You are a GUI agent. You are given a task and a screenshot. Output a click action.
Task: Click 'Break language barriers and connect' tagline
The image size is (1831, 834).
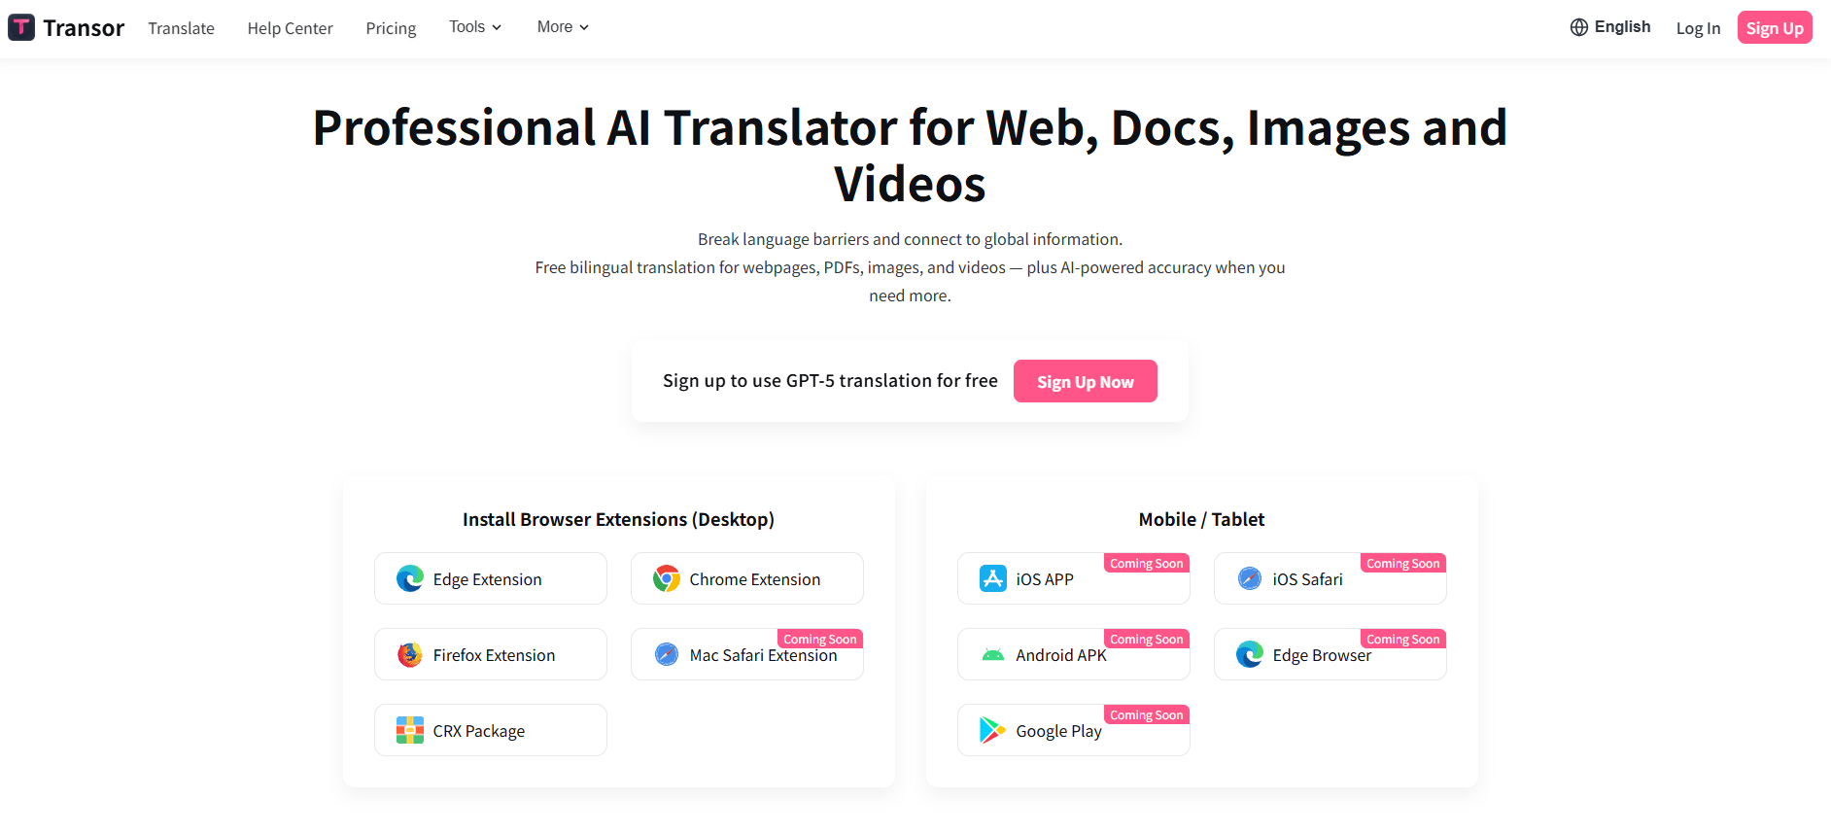[x=910, y=239]
